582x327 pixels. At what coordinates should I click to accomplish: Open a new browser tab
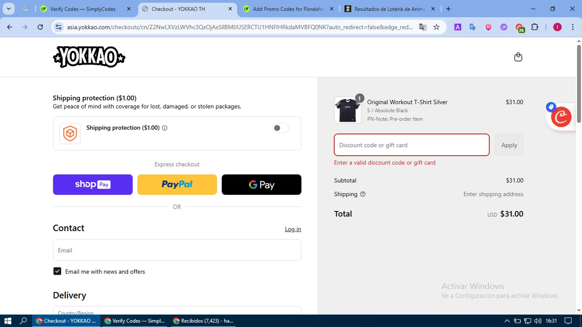(x=448, y=9)
